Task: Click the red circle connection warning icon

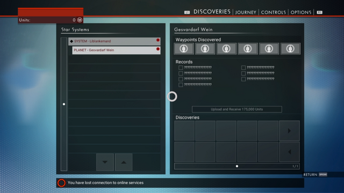Action: click(x=61, y=183)
